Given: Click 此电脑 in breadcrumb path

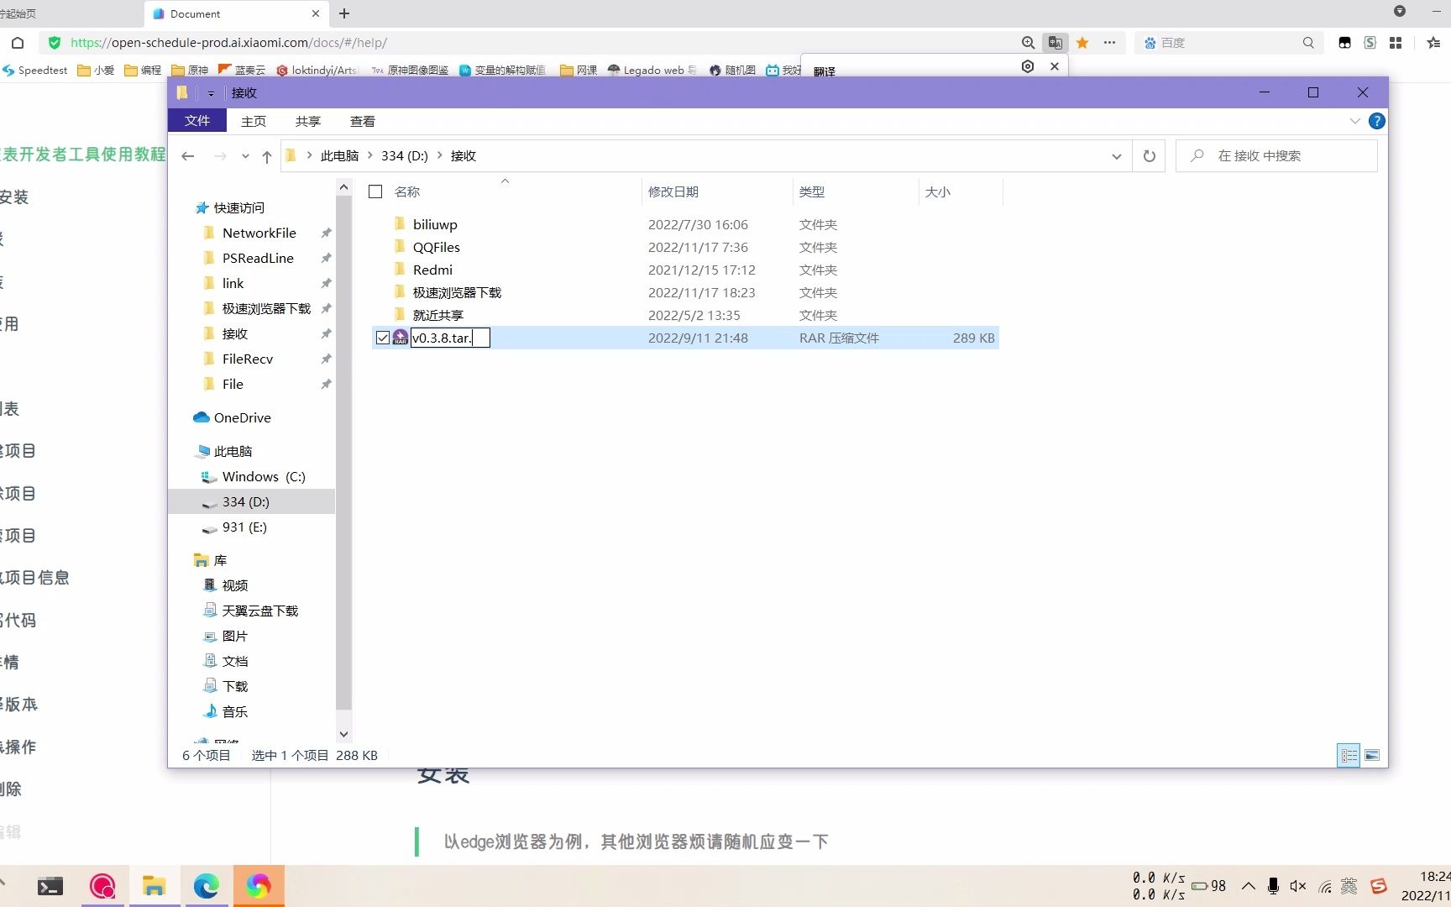Looking at the screenshot, I should [339, 155].
